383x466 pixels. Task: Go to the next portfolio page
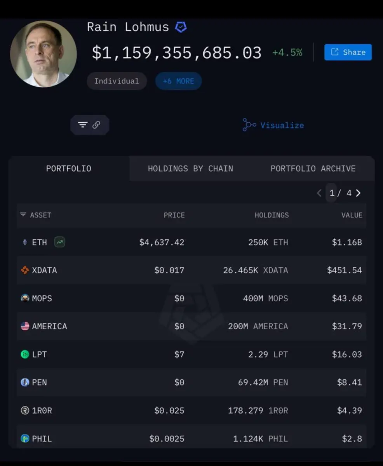358,193
